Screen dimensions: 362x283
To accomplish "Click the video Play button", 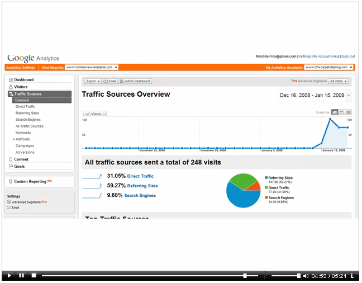I will 9,275.
